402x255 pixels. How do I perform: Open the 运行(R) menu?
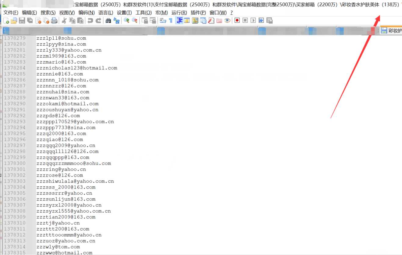179,13
